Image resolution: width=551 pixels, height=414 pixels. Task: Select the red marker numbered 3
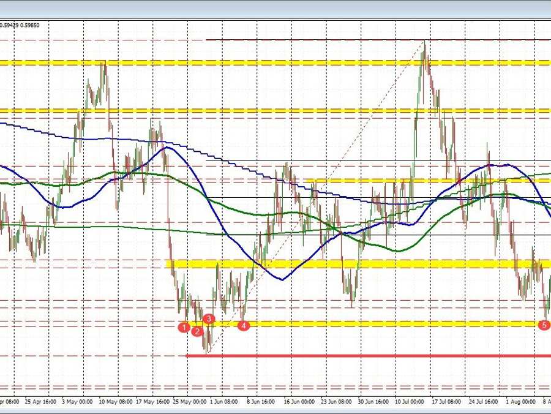tap(208, 319)
